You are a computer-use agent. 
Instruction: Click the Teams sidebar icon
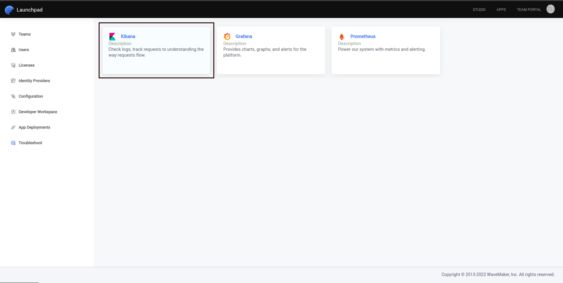(x=13, y=34)
